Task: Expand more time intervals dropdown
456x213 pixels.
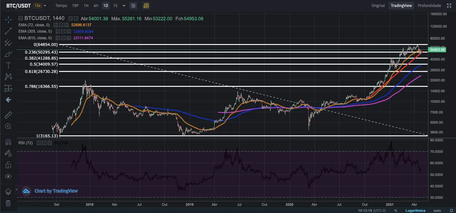Action: coord(124,6)
